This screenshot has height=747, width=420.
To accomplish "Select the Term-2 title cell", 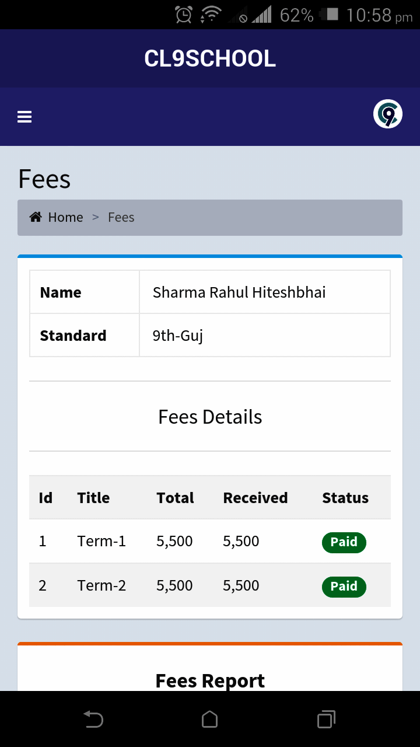I will pyautogui.click(x=101, y=586).
